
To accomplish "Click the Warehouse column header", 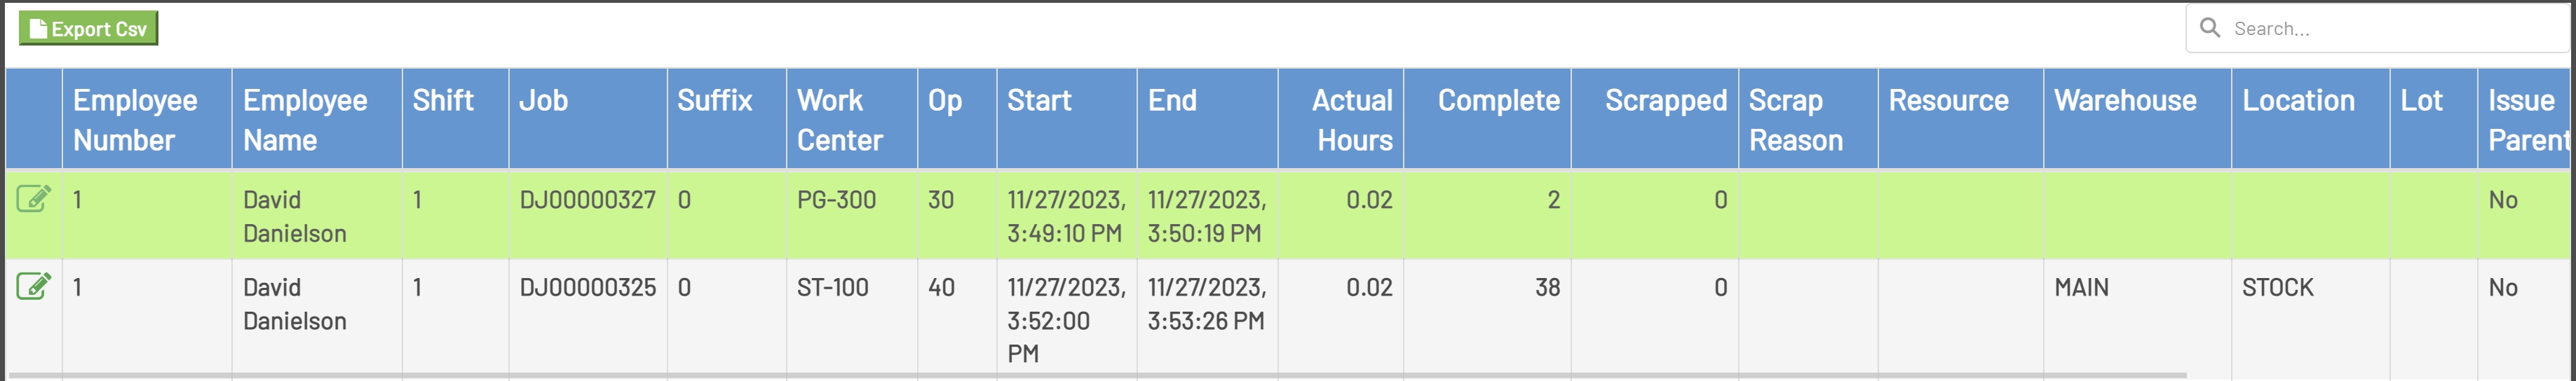I will coord(2125,101).
